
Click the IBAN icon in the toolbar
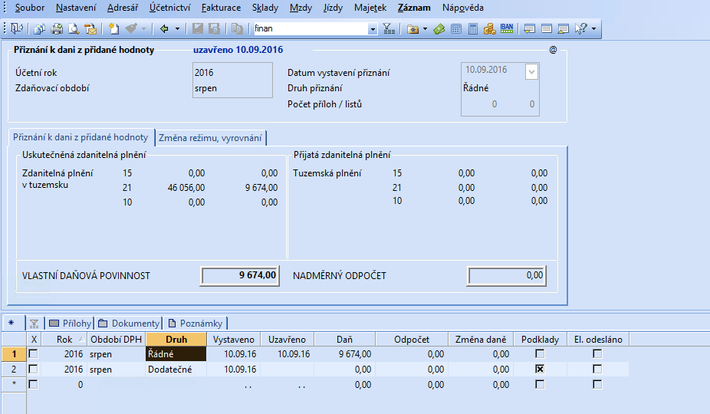(x=507, y=28)
